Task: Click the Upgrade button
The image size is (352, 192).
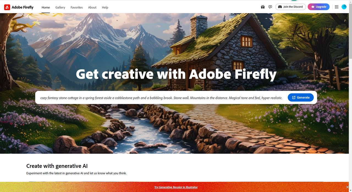Action: point(318,7)
